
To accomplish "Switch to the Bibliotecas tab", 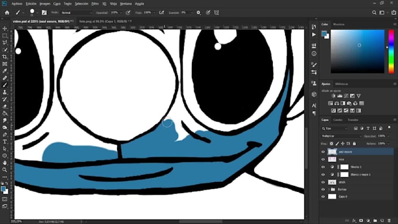I will point(341,84).
